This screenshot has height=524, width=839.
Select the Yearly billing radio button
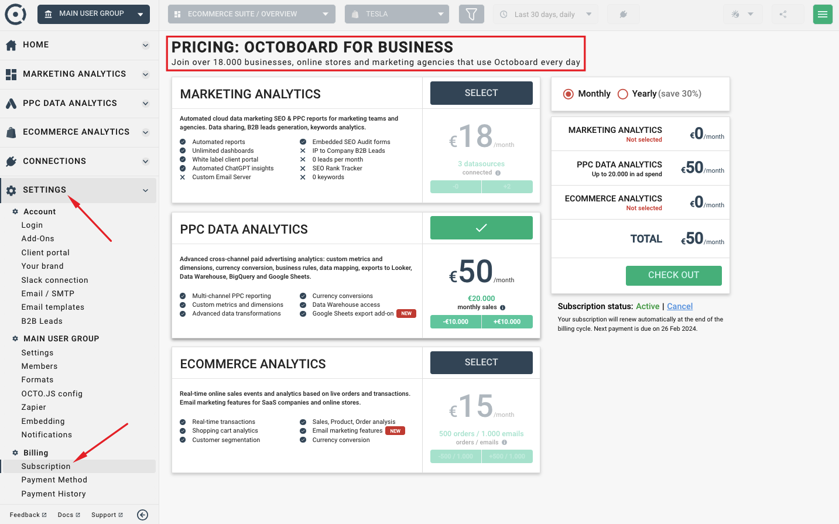tap(623, 94)
